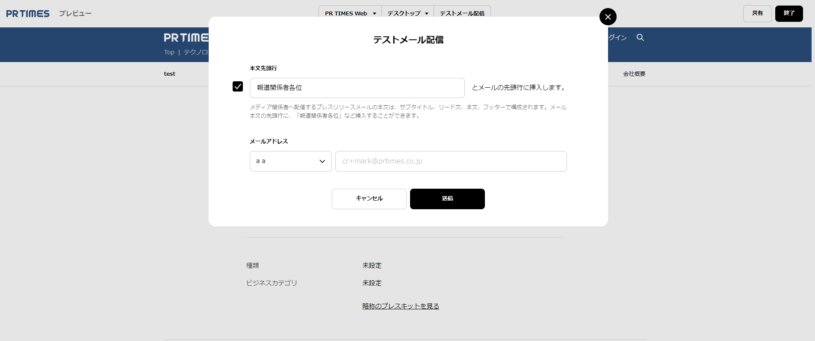This screenshot has width=815, height=341.
Task: Click the test company name tab
Action: [x=169, y=74]
